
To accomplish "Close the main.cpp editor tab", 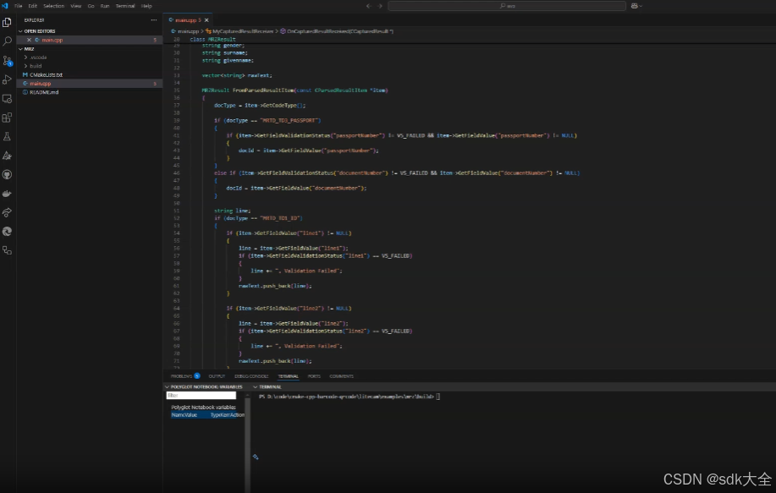I will point(206,20).
